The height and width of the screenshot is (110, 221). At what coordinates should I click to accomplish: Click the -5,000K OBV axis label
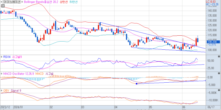213,93
